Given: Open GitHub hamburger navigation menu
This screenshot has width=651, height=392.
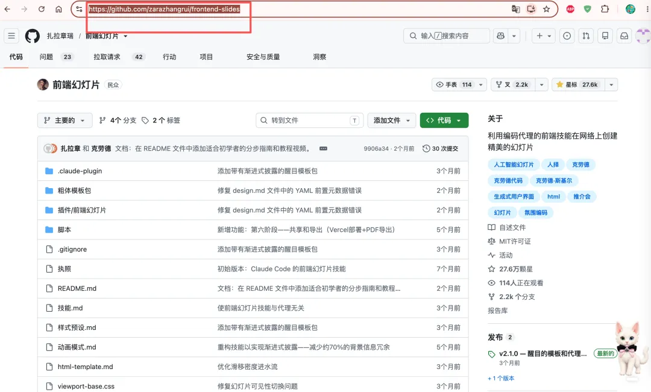Looking at the screenshot, I should coord(11,36).
